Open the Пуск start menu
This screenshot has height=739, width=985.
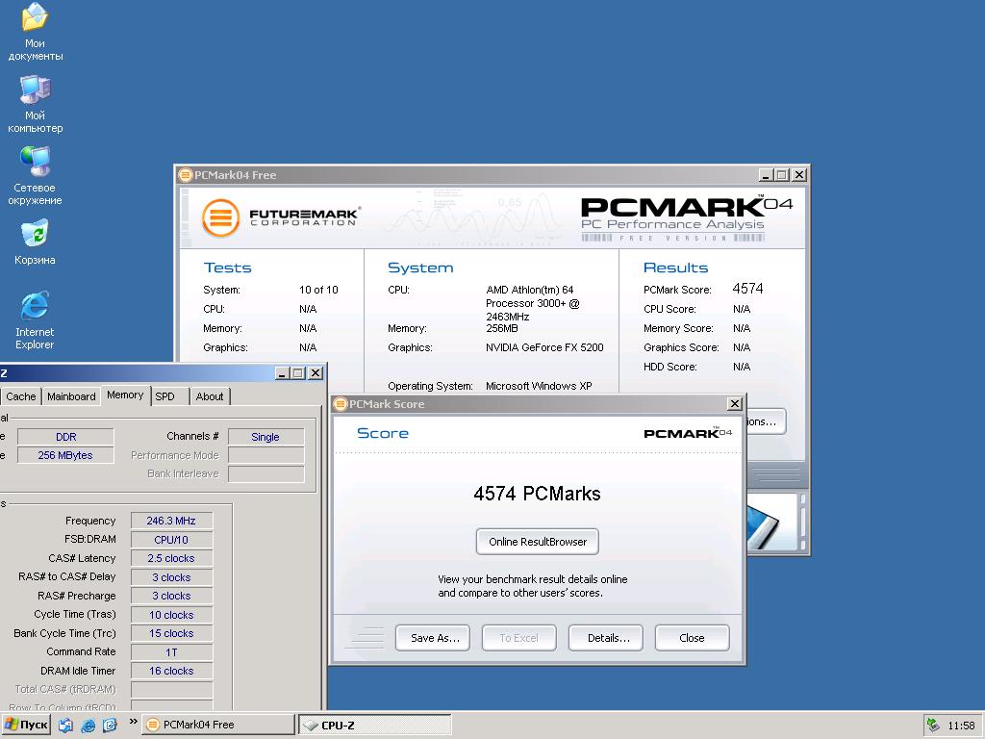(x=26, y=725)
